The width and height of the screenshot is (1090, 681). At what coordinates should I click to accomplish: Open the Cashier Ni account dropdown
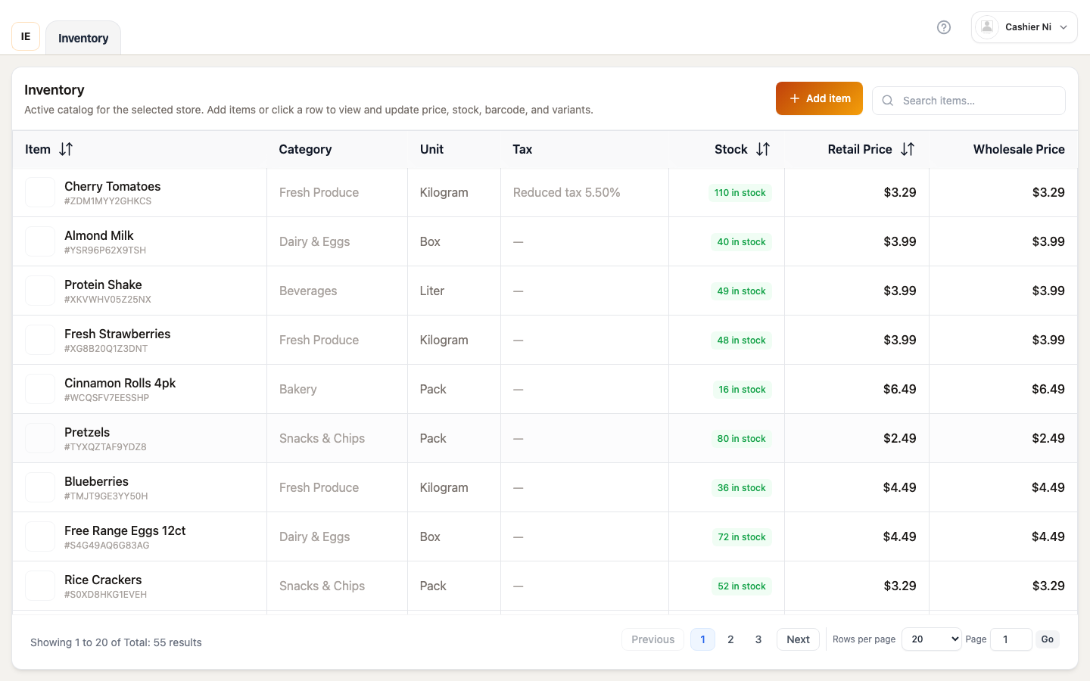point(1024,27)
